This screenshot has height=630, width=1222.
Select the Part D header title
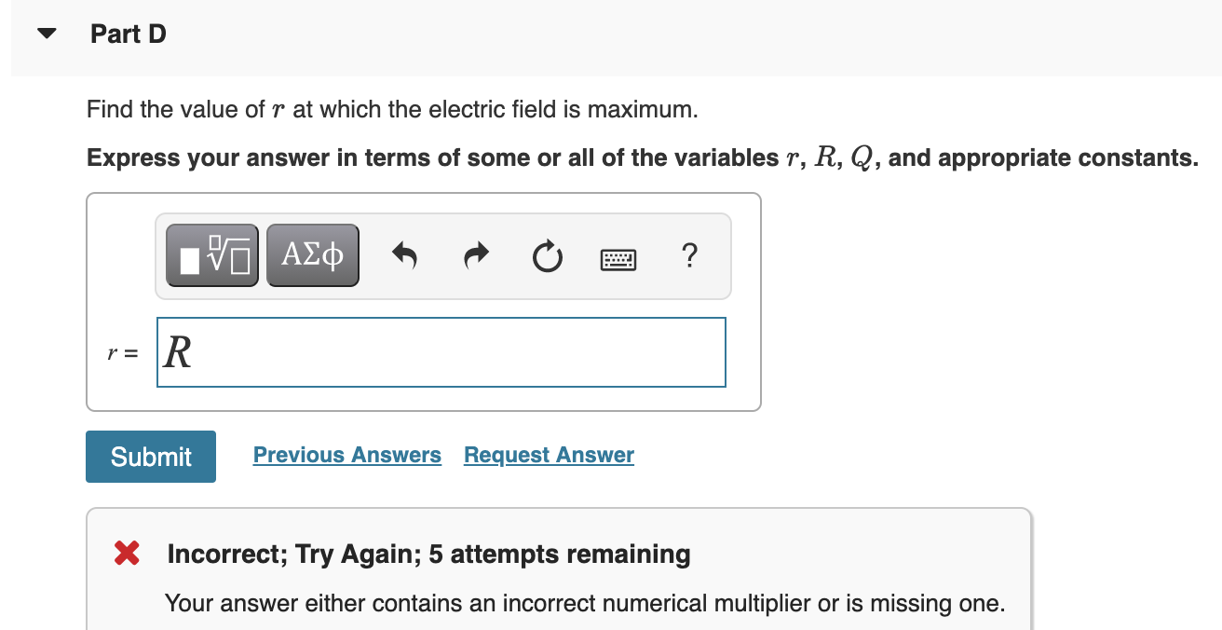point(128,34)
